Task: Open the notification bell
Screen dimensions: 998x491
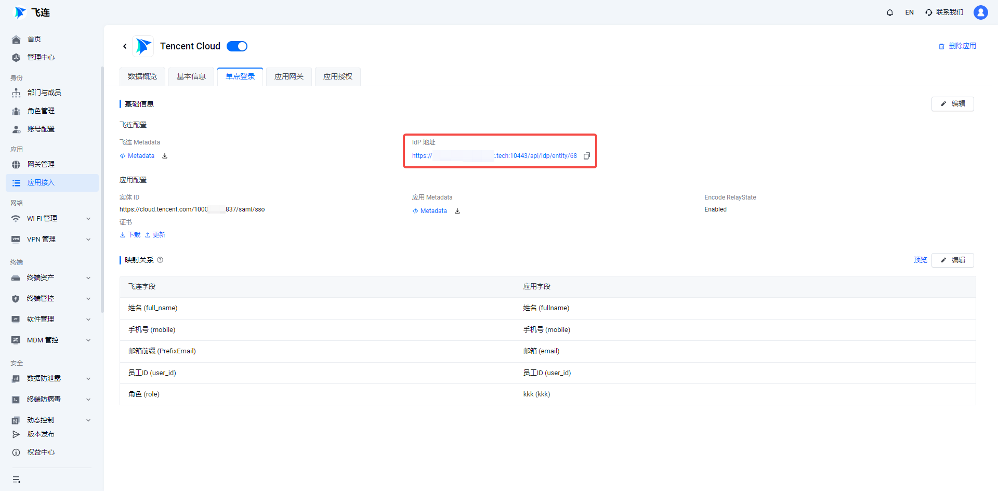Action: [889, 12]
